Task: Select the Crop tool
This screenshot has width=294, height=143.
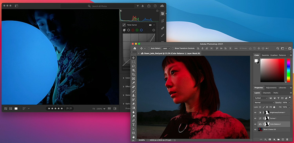Action: click(x=133, y=74)
